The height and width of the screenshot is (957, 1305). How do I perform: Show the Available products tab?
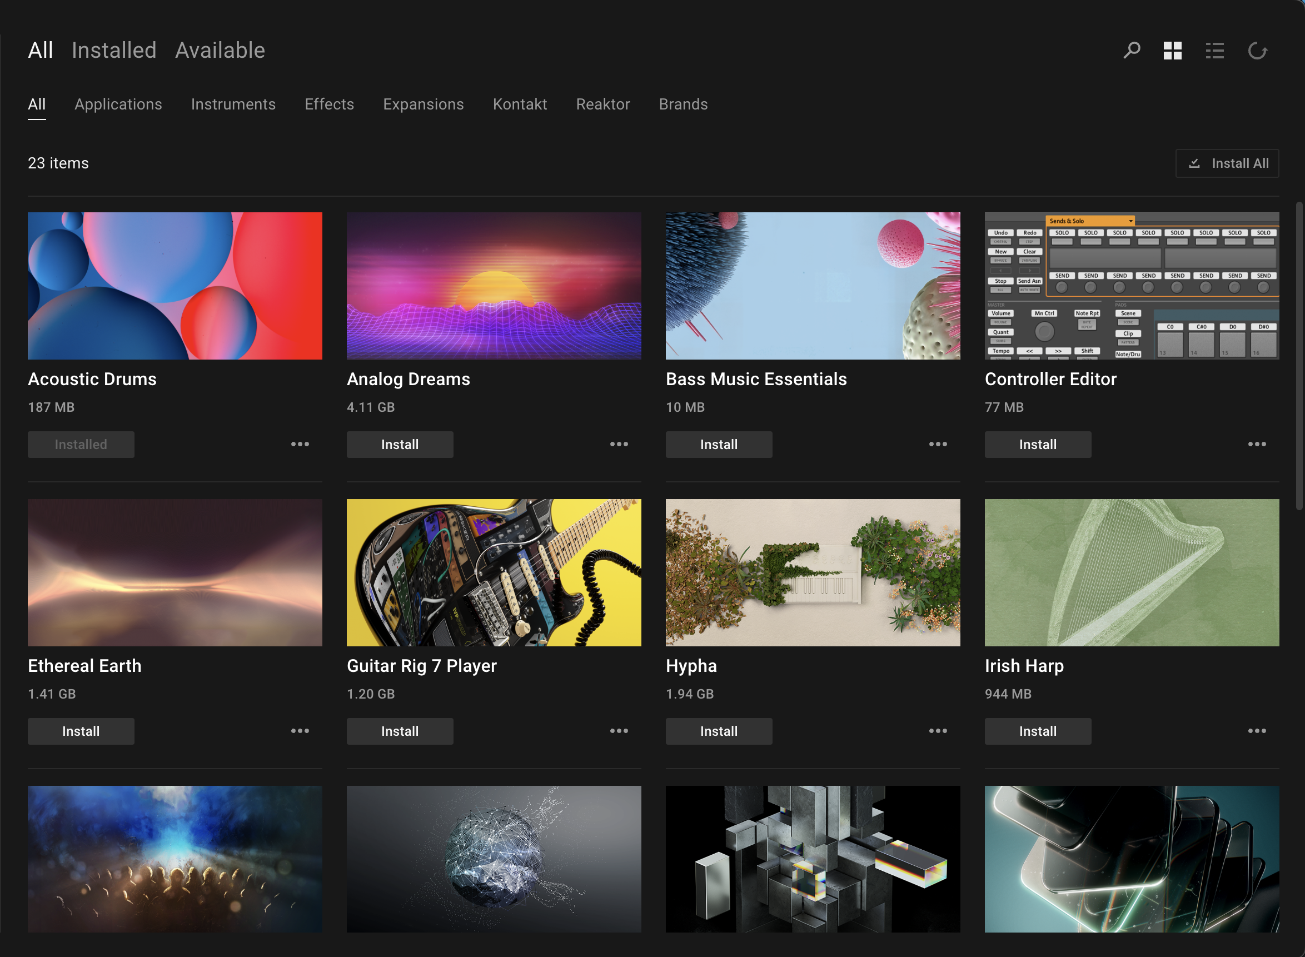pos(220,51)
